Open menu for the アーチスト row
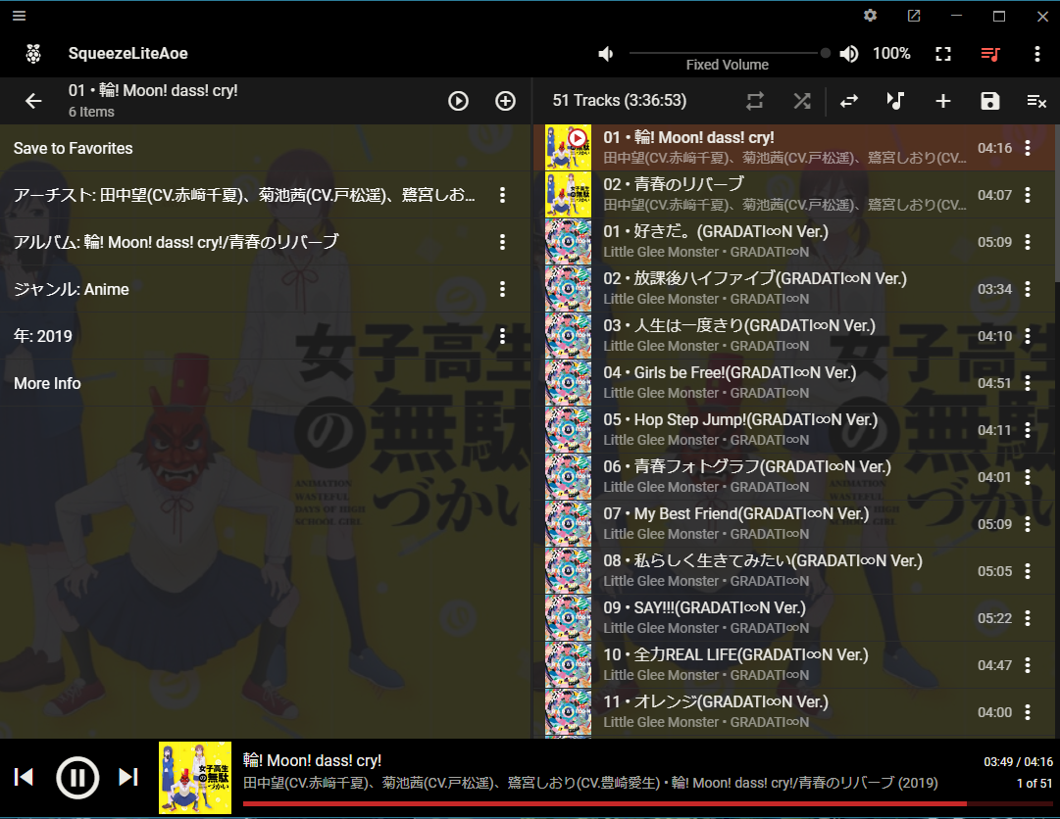This screenshot has height=819, width=1060. coord(502,195)
